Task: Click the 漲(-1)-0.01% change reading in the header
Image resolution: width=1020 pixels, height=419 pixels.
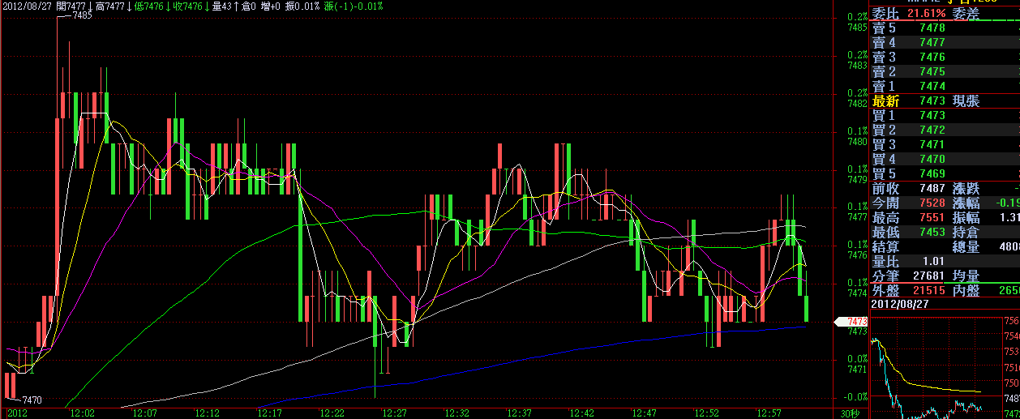Action: 354,6
